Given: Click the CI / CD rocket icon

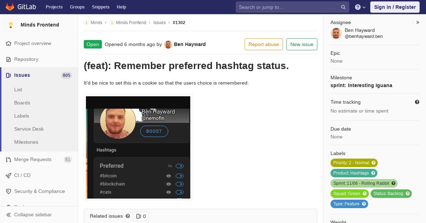Looking at the screenshot, I should (9, 175).
